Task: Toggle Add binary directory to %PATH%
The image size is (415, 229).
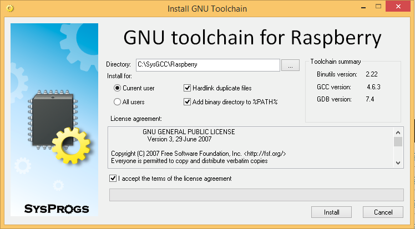Action: point(187,102)
